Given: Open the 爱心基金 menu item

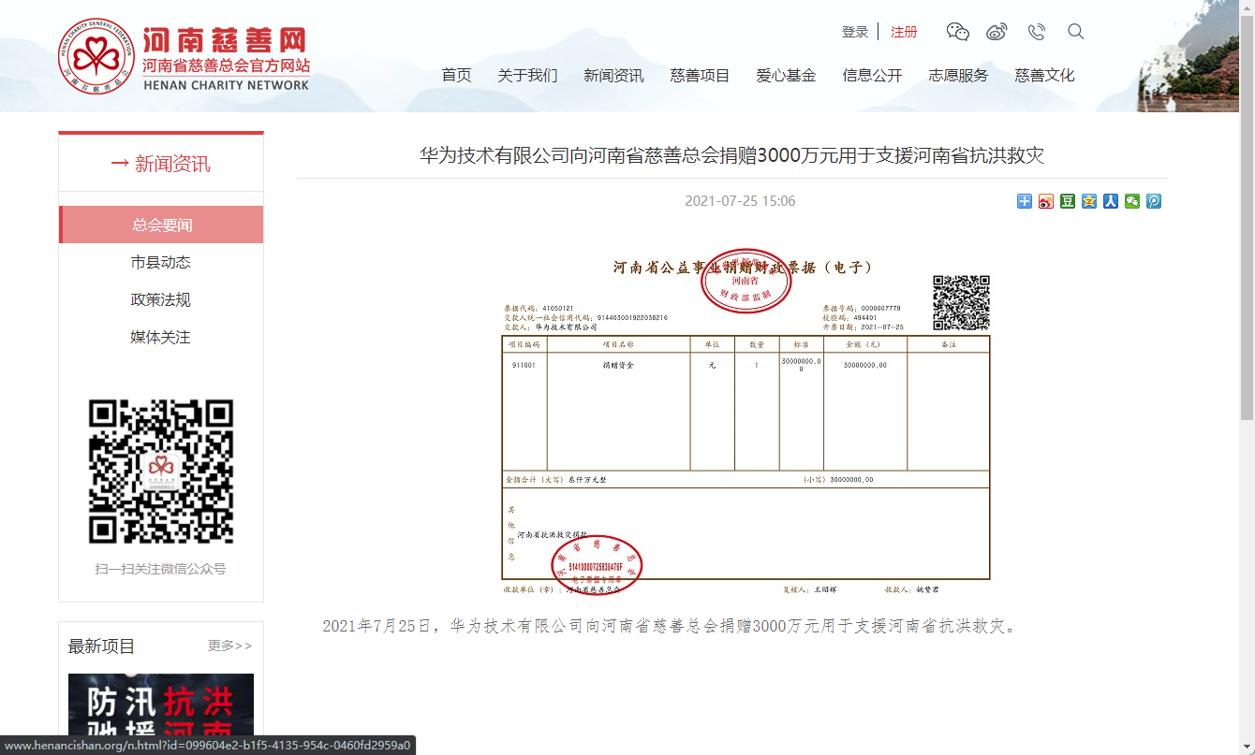Looking at the screenshot, I should click(x=787, y=76).
